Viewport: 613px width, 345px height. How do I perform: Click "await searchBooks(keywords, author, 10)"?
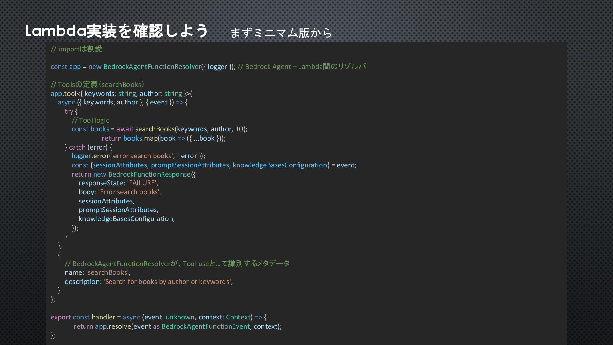(181, 129)
